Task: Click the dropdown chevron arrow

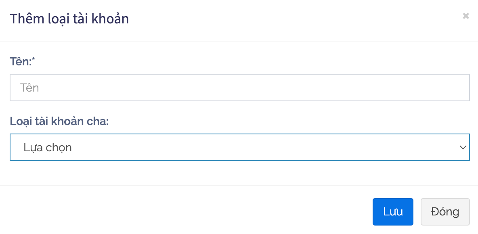Action: [x=463, y=147]
